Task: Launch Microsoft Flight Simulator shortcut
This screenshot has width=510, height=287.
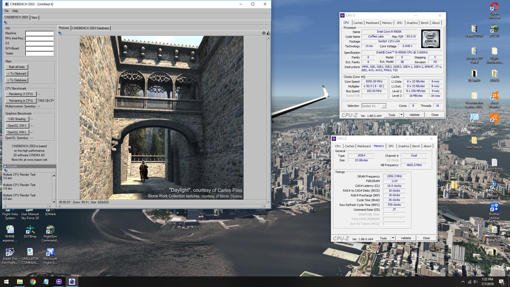Action: coord(50,256)
